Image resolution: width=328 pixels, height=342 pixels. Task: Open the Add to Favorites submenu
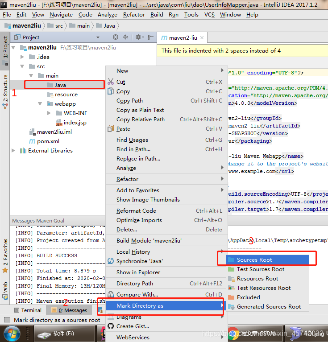coord(167,190)
